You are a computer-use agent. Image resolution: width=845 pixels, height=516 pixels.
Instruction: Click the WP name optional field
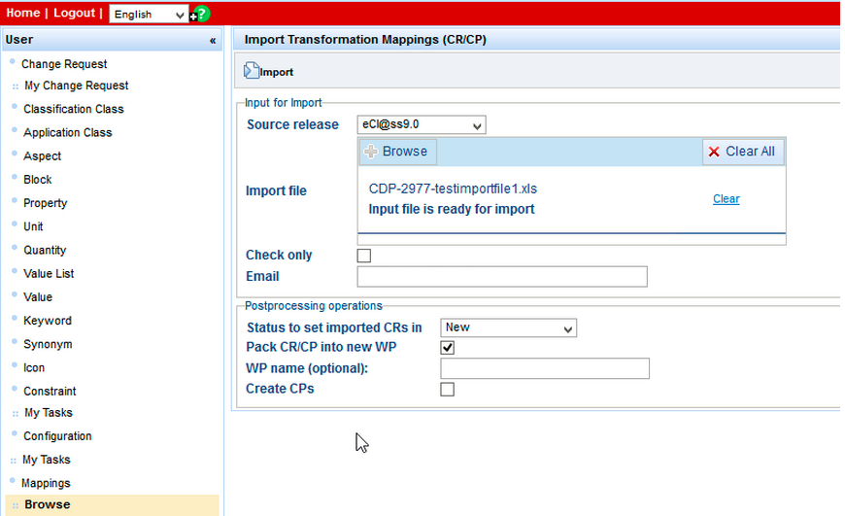point(544,368)
